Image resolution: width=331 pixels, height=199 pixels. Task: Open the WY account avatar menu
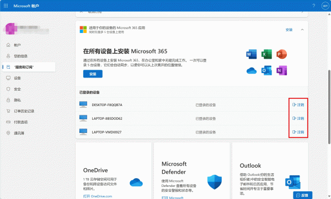325,6
